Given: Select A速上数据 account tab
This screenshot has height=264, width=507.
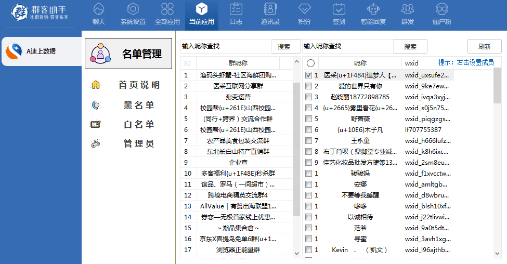Looking at the screenshot, I should click(x=42, y=51).
